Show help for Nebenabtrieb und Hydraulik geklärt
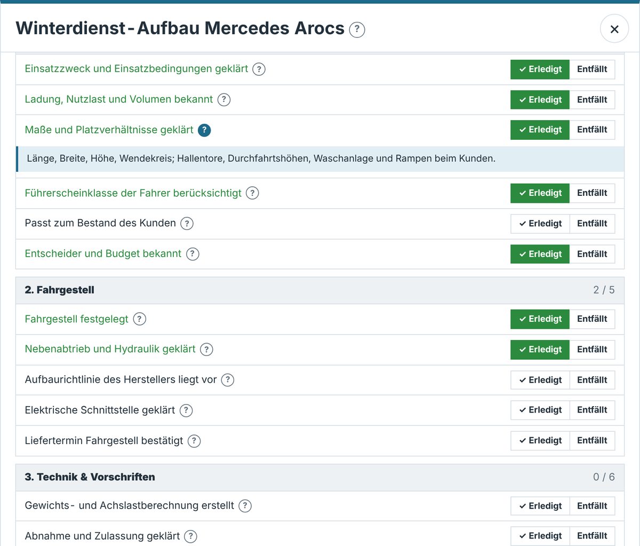This screenshot has width=640, height=546. pos(206,350)
